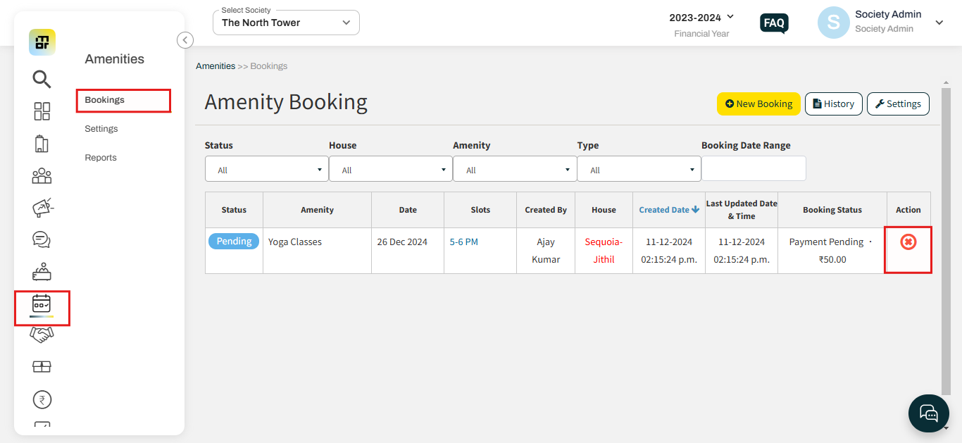Open the Type filter dropdown
The image size is (962, 443).
(x=639, y=169)
